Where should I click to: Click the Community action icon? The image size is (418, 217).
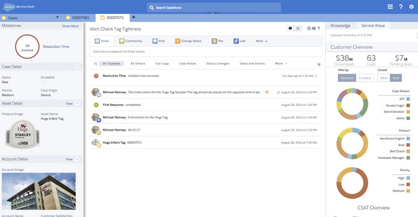pyautogui.click(x=122, y=41)
